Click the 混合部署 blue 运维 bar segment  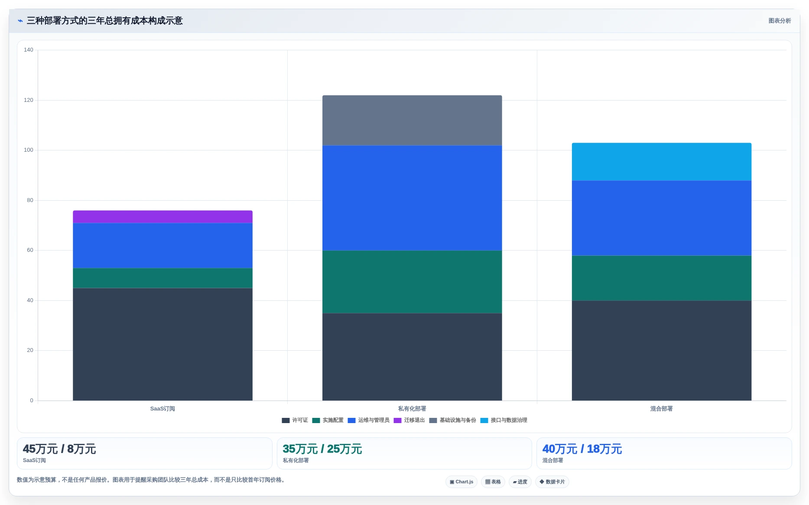click(x=662, y=218)
